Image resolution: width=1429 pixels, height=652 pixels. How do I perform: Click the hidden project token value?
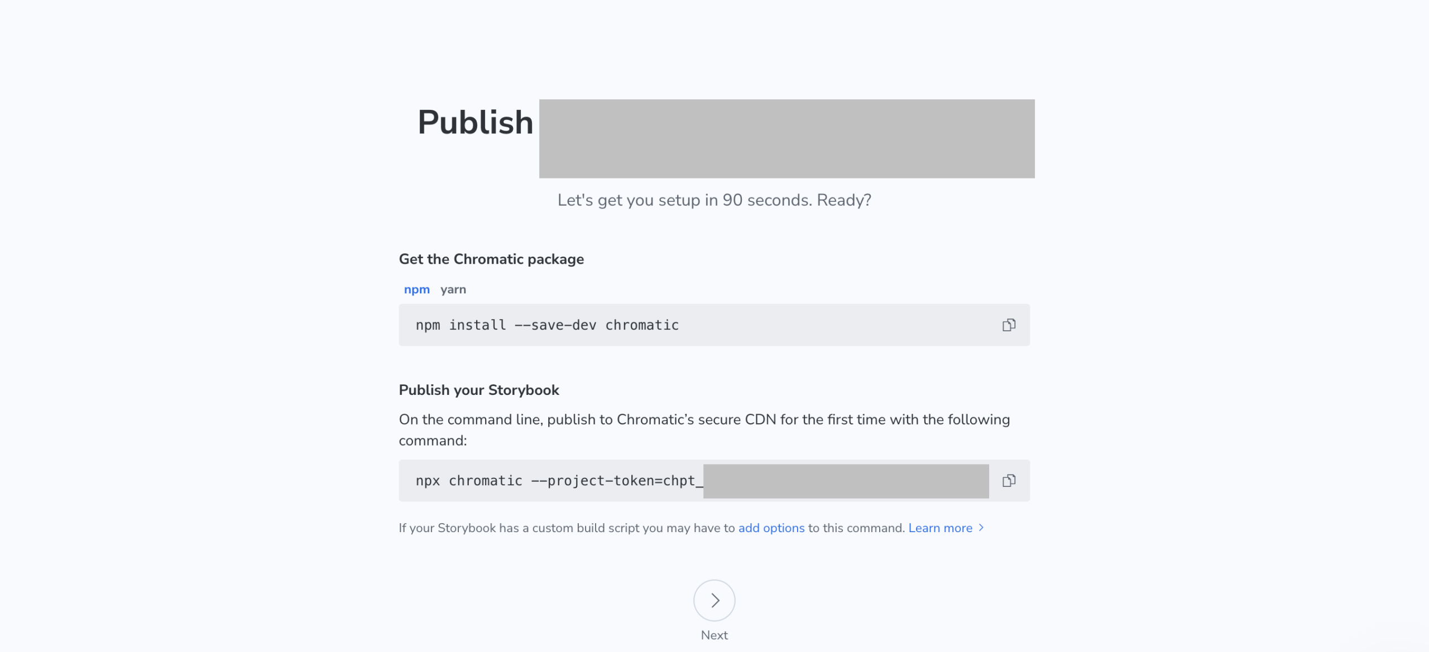point(846,481)
